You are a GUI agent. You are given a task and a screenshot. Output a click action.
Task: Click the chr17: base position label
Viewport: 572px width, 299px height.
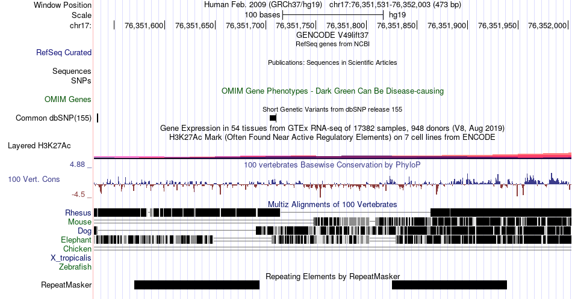[x=81, y=25]
